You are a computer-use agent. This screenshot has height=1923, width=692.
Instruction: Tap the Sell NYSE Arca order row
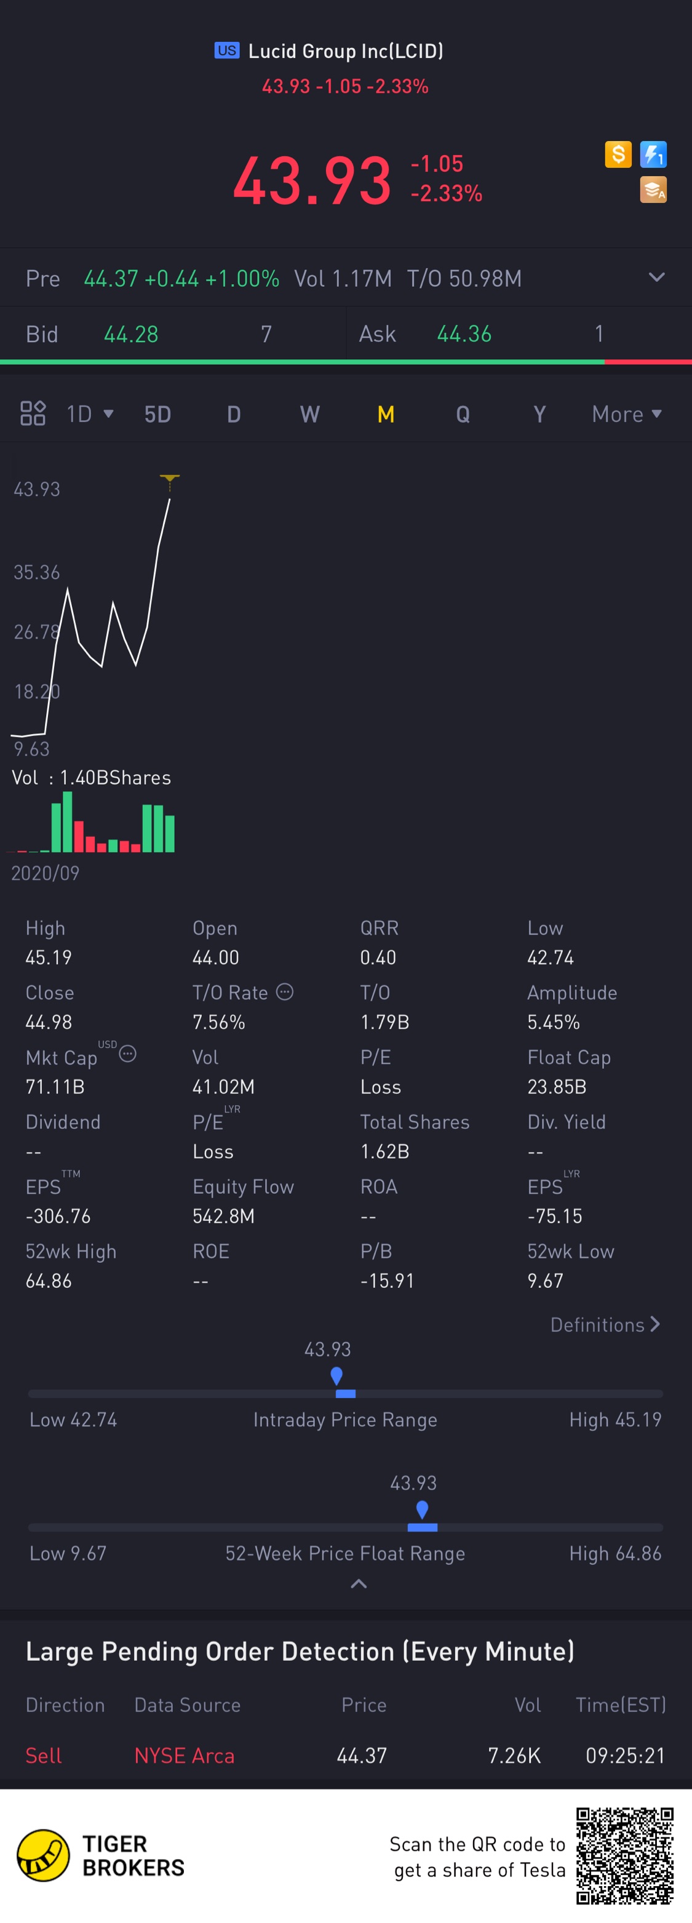click(346, 1755)
